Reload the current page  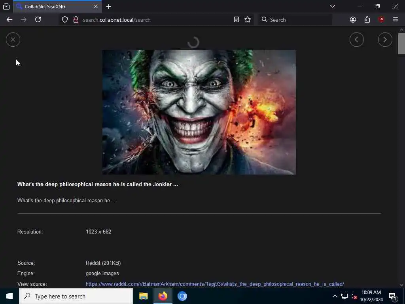click(x=38, y=20)
